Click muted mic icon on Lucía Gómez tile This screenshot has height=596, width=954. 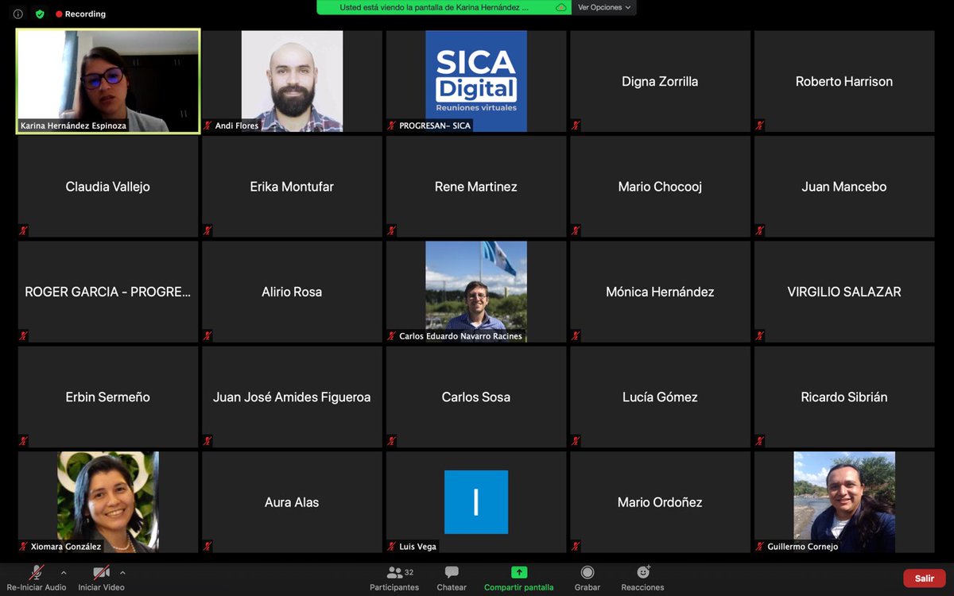(x=576, y=441)
